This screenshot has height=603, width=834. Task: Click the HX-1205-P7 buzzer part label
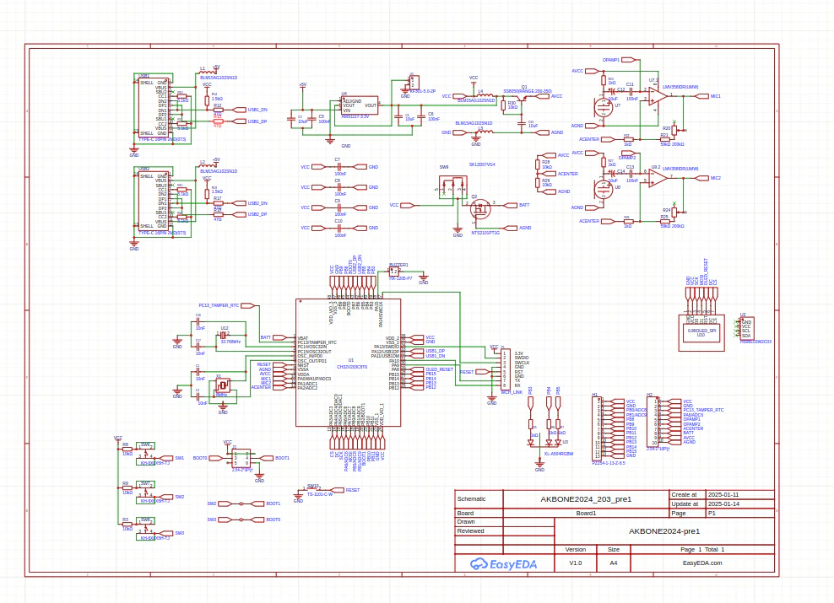tap(400, 278)
